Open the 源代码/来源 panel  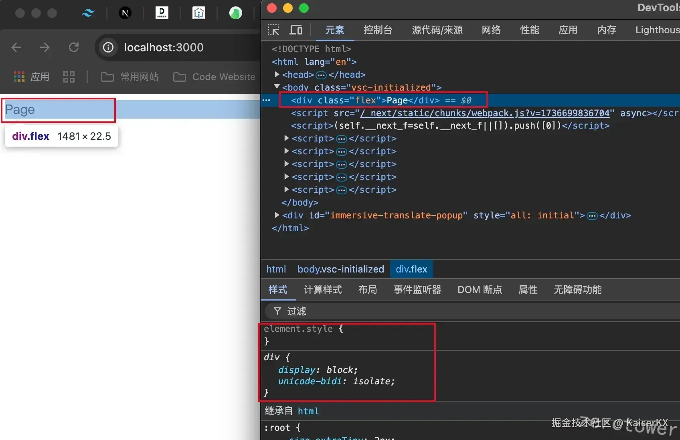(437, 30)
